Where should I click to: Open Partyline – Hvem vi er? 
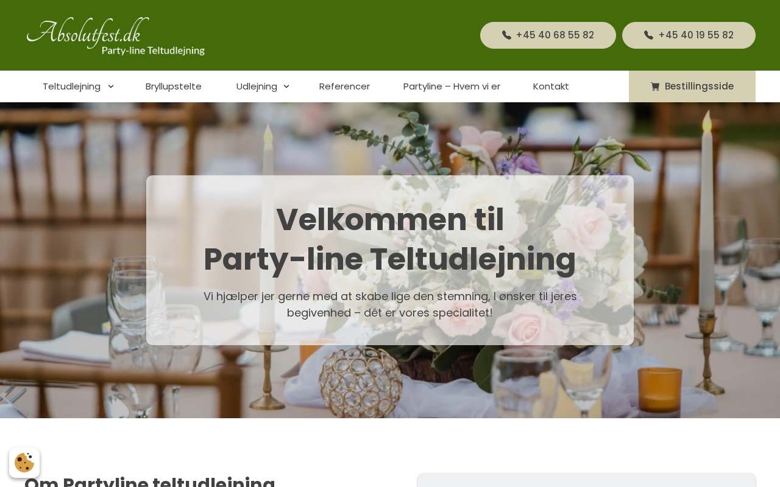pyautogui.click(x=452, y=86)
